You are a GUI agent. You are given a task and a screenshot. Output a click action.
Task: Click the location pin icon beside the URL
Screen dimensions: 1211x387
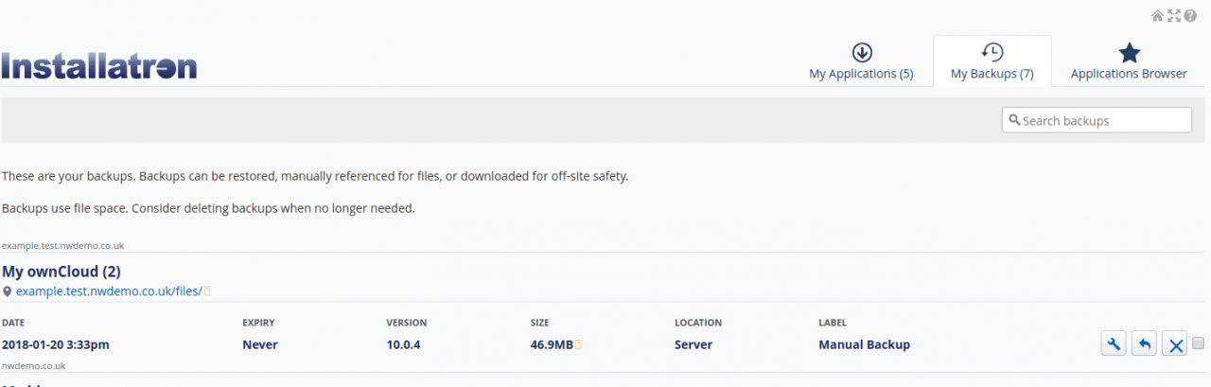click(x=8, y=291)
